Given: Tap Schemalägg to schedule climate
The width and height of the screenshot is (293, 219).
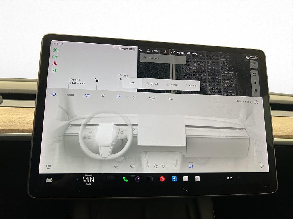Looking at the screenshot, I should [243, 102].
